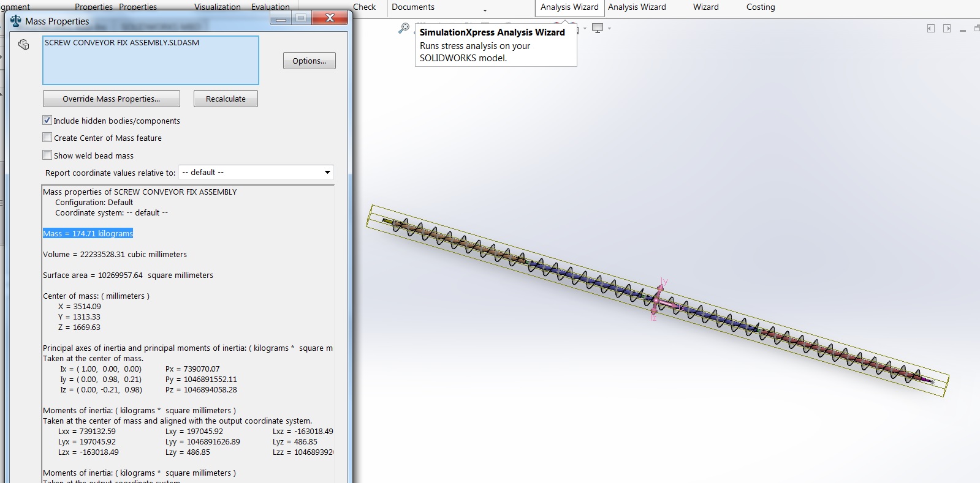This screenshot has width=980, height=483.
Task: Click the Documents toolbar item
Action: point(413,7)
